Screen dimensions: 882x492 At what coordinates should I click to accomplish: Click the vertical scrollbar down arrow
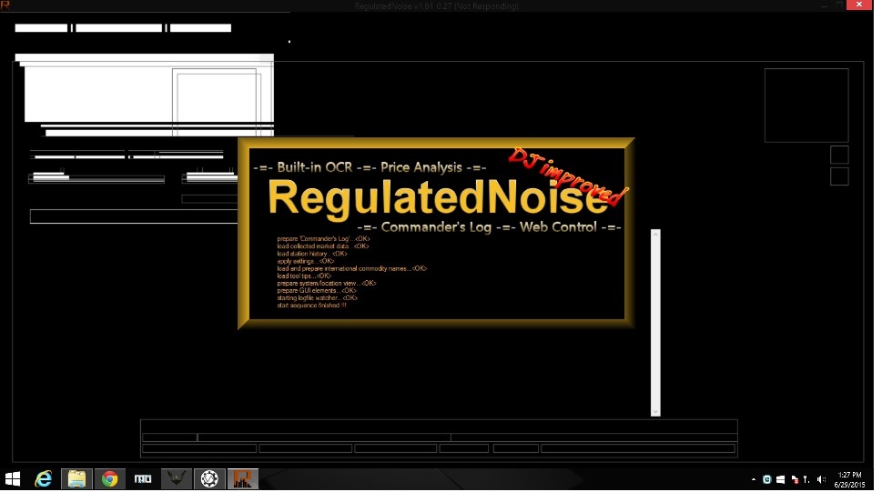655,412
